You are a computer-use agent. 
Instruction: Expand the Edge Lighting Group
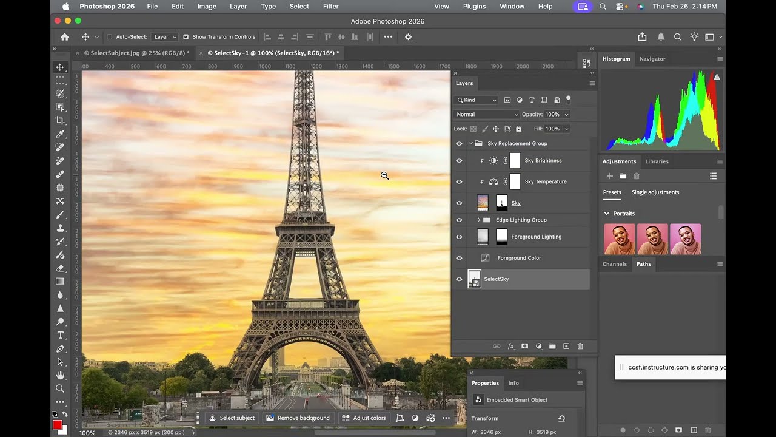[478, 220]
